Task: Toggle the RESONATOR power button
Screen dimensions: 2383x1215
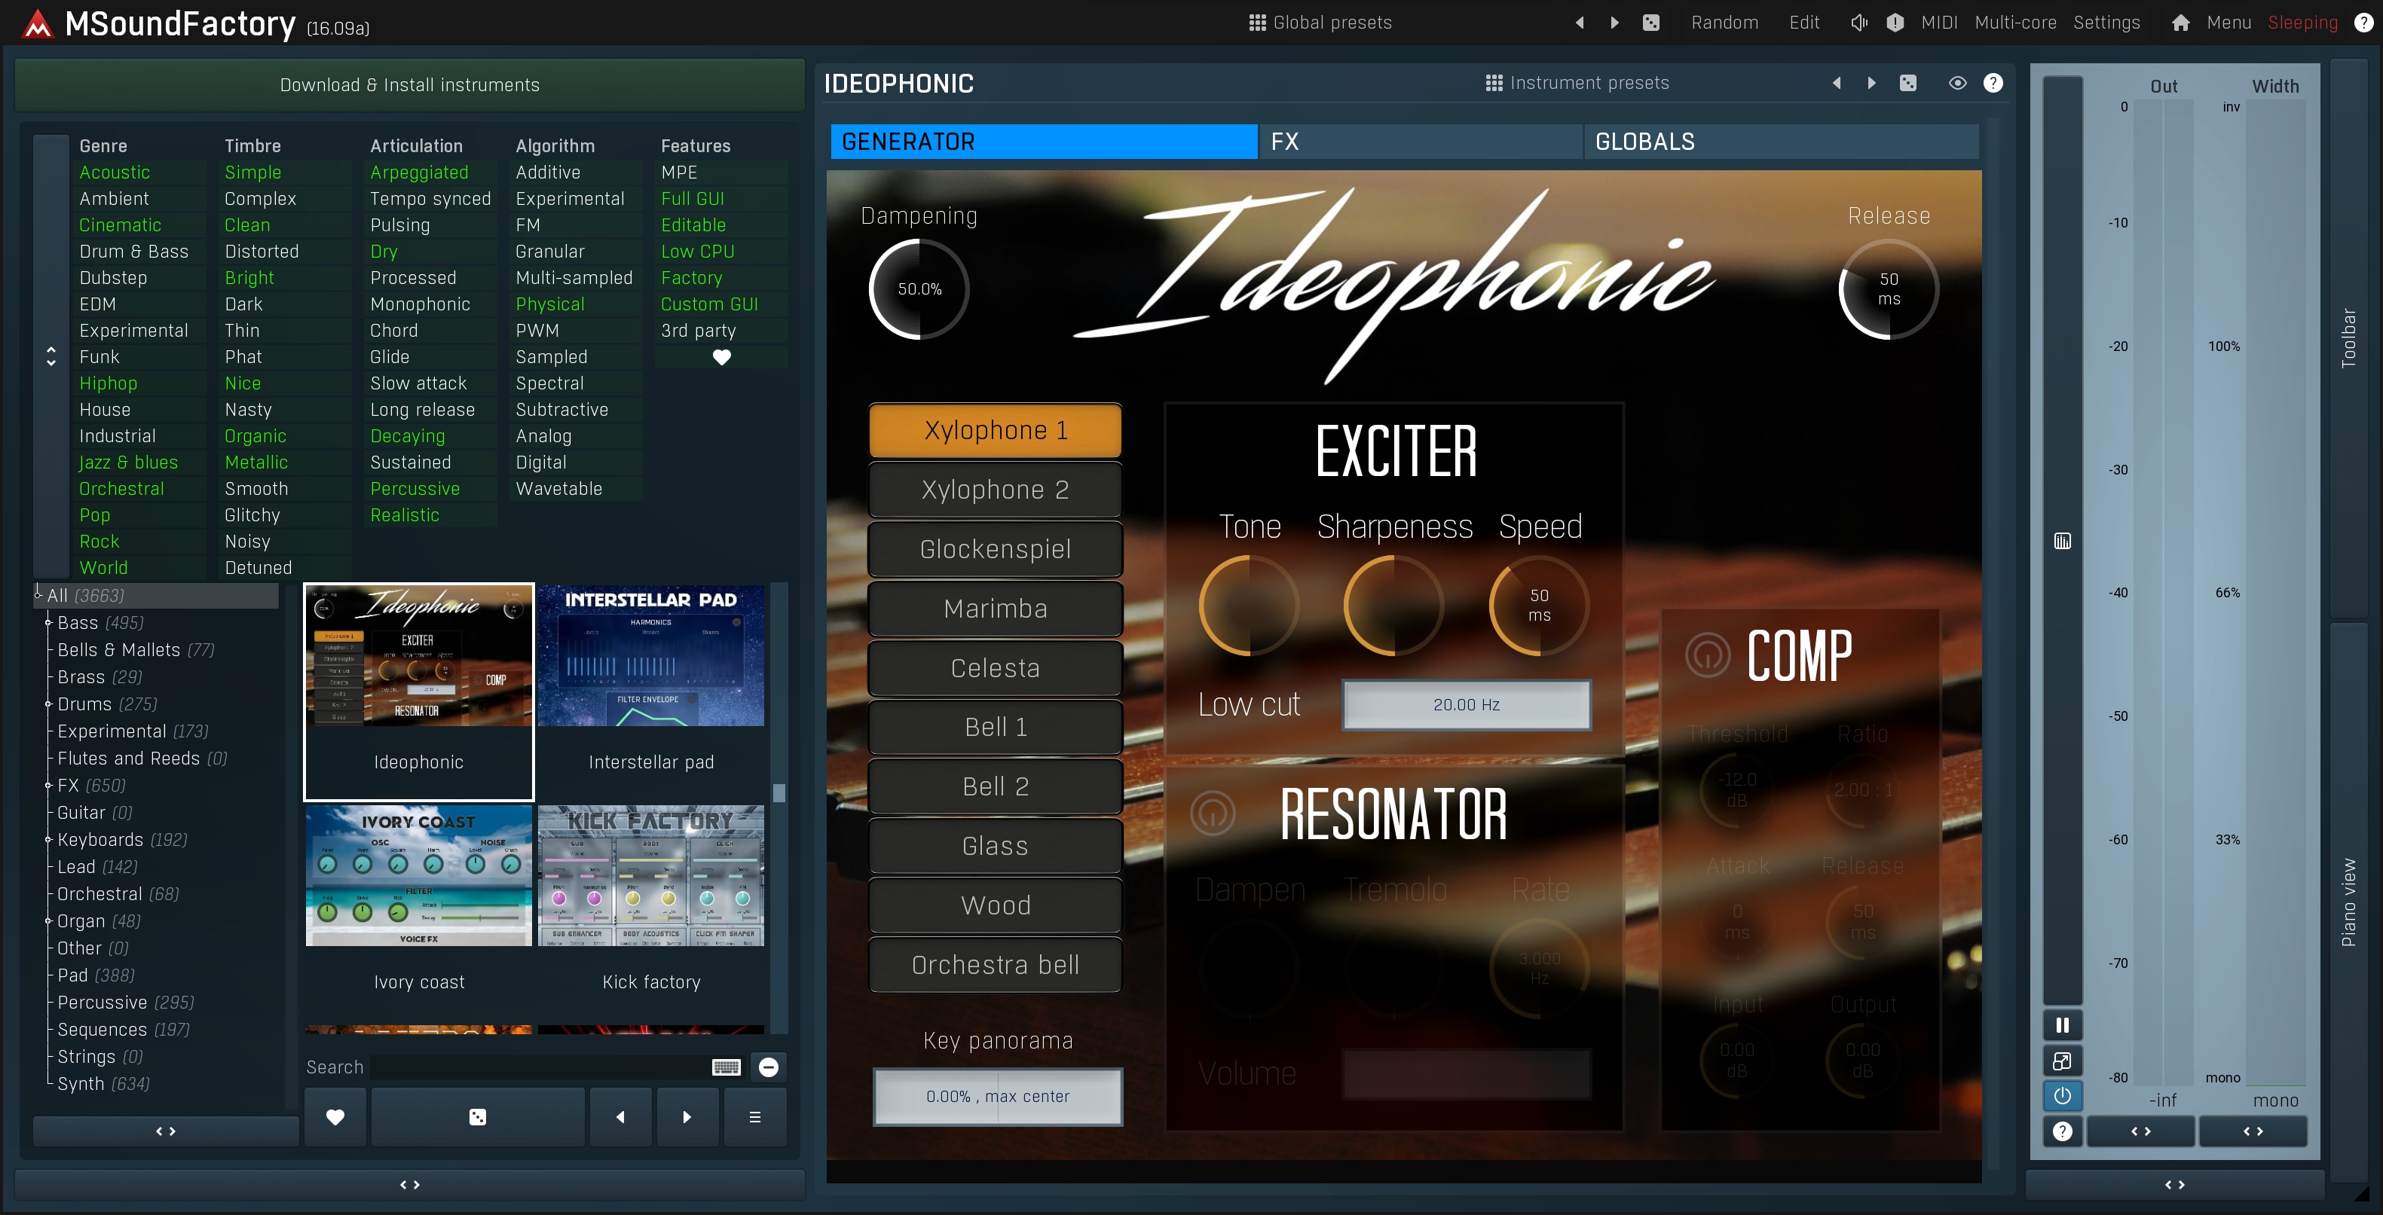Action: [x=1213, y=812]
